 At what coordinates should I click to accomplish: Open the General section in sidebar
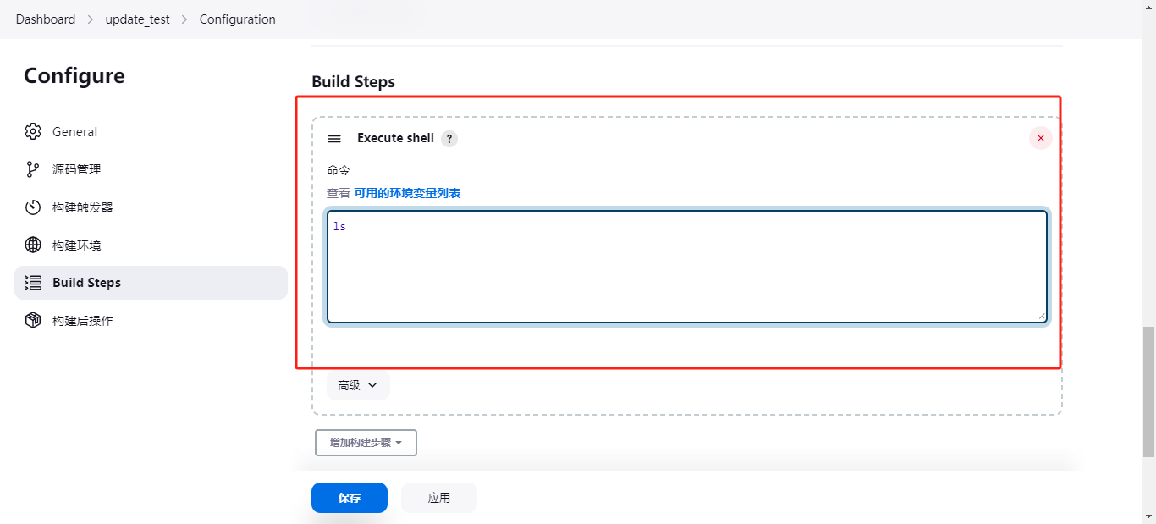point(74,132)
